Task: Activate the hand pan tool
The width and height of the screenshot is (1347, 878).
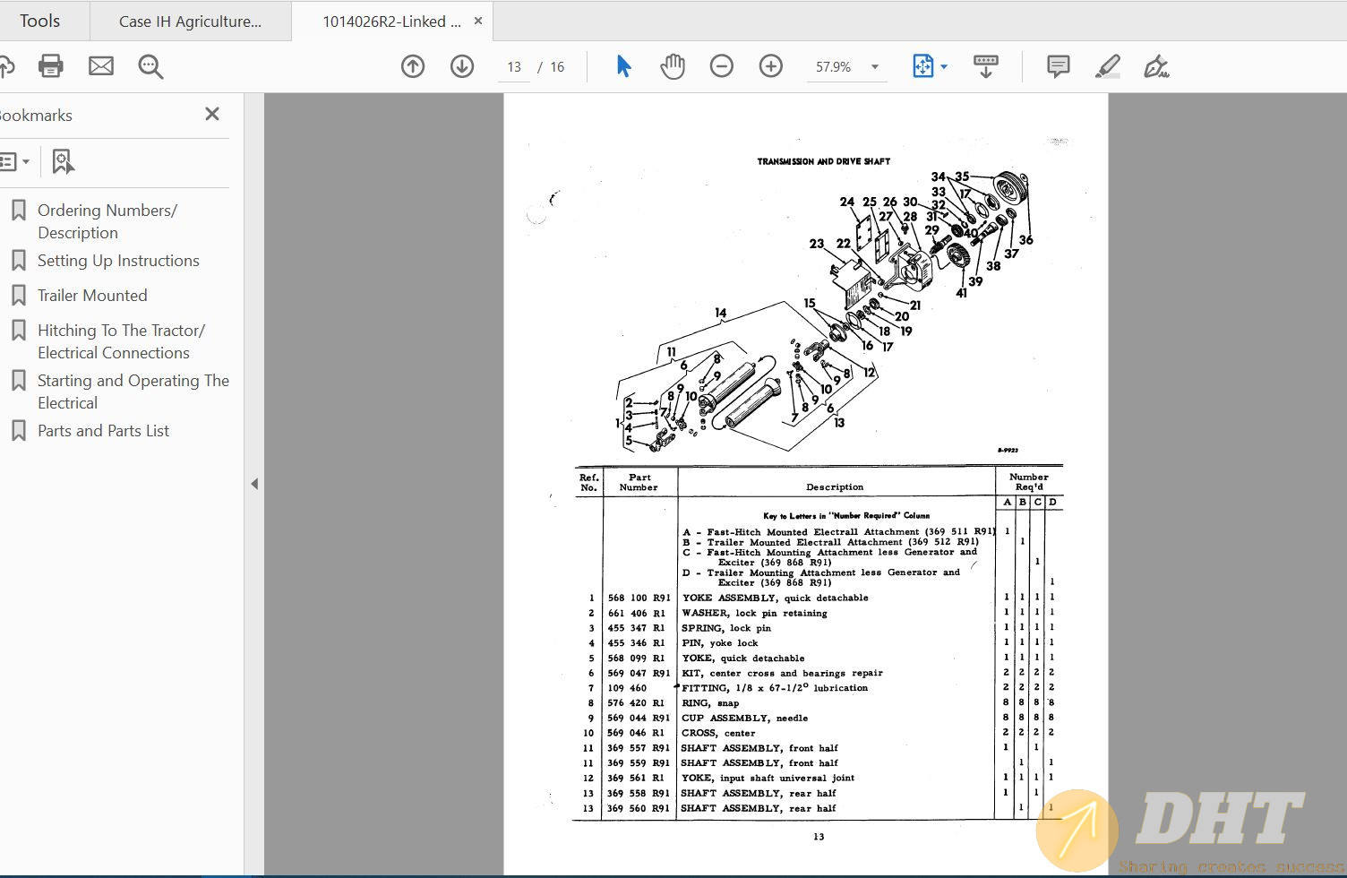Action: pyautogui.click(x=673, y=66)
